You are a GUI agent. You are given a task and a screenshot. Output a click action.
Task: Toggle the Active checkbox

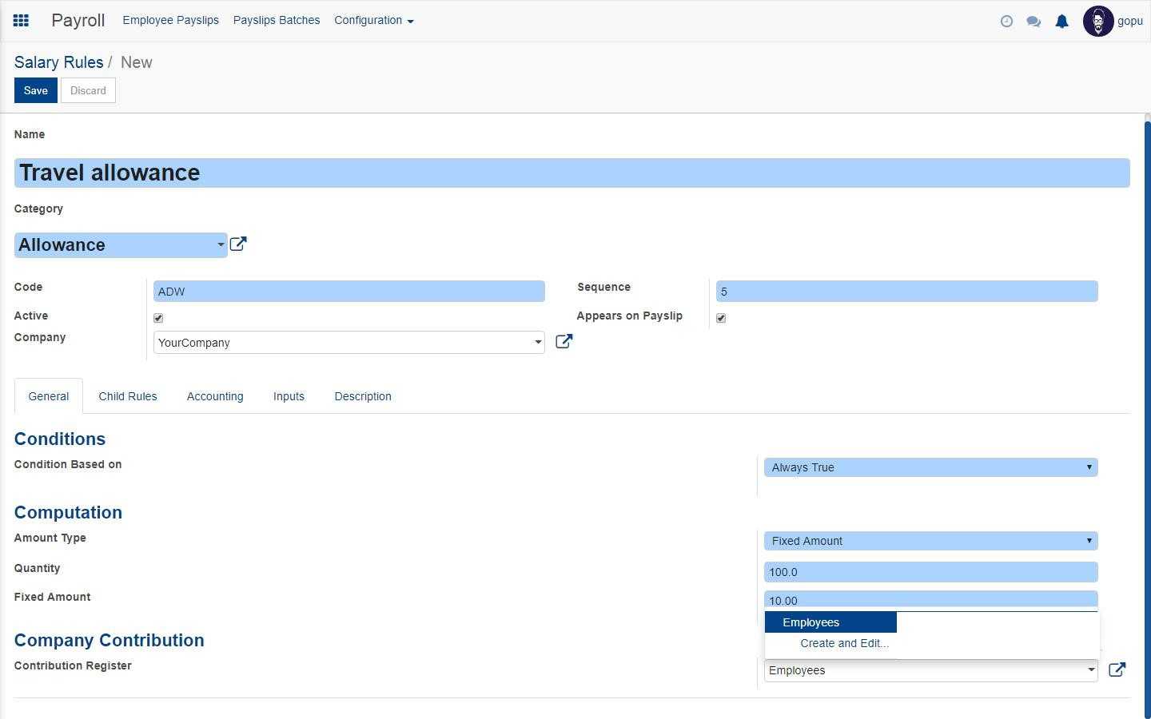(x=158, y=318)
